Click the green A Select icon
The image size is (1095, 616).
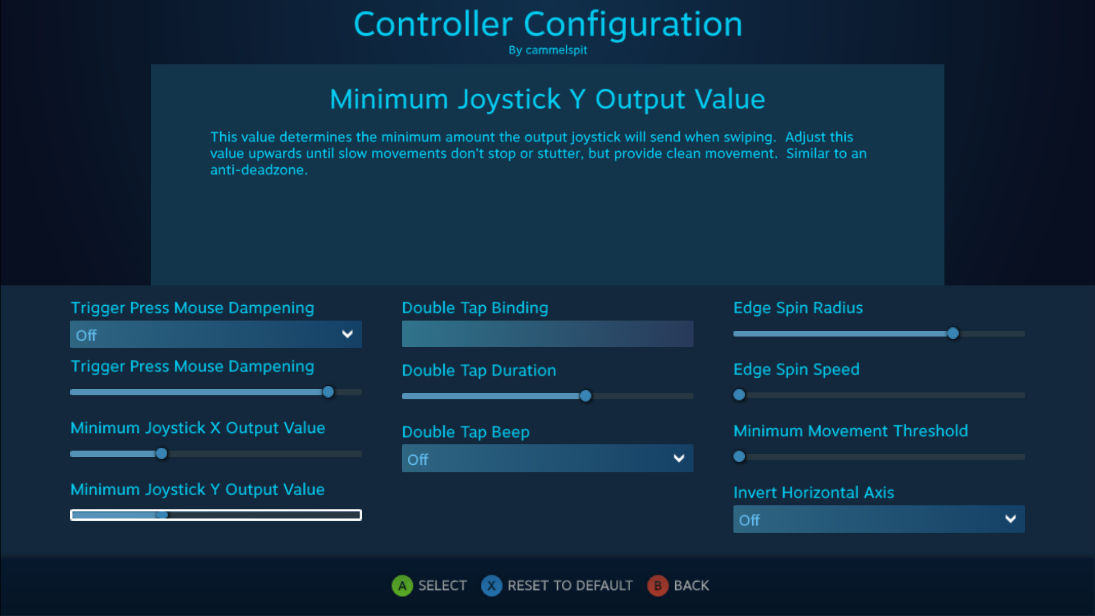(402, 586)
